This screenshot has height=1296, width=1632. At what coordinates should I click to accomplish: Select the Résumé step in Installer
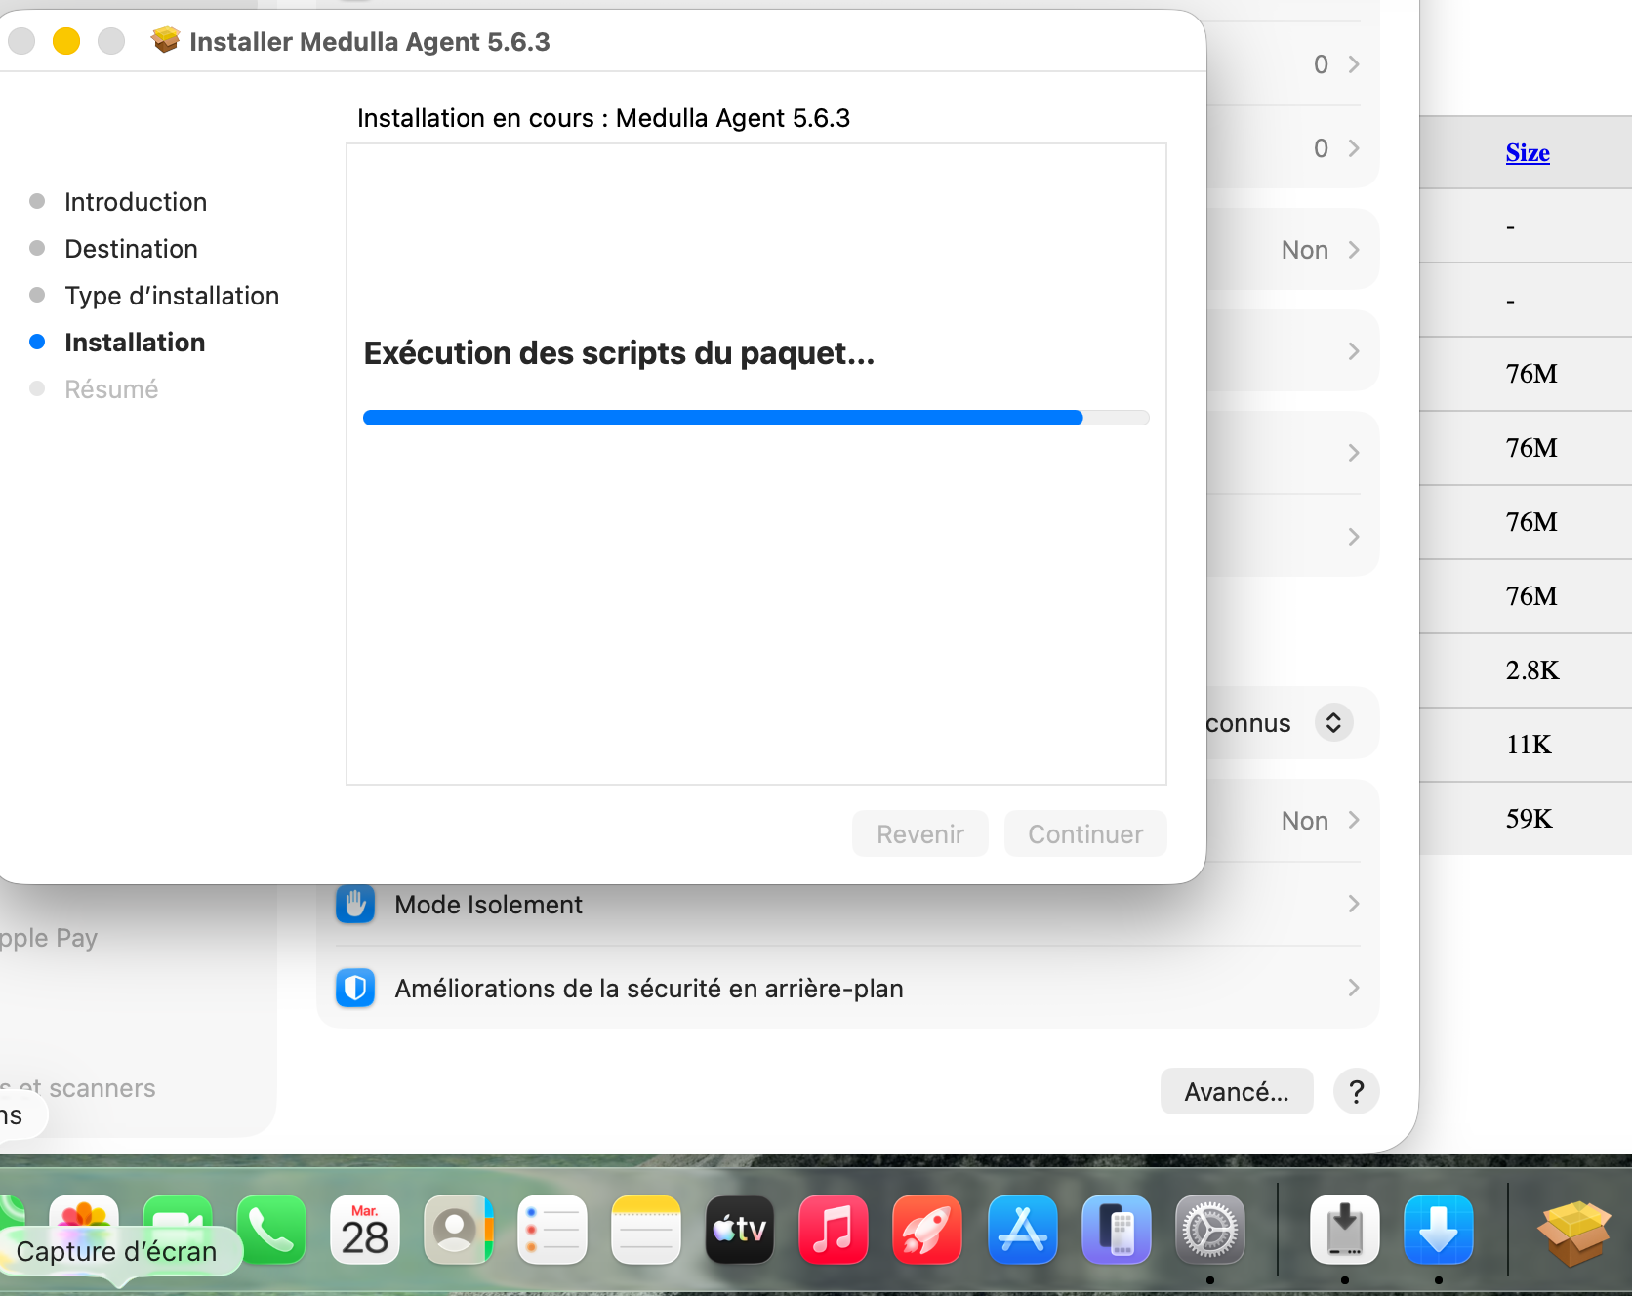(x=111, y=389)
